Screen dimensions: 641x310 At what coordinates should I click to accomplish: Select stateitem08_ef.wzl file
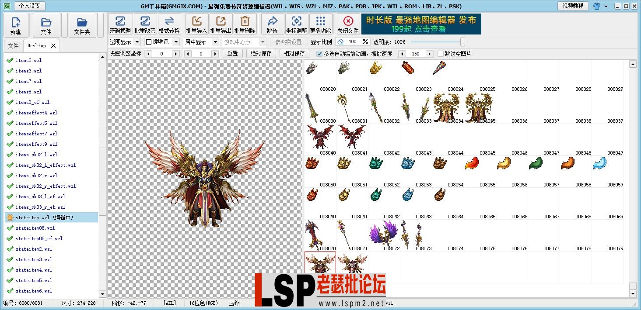(x=39, y=238)
